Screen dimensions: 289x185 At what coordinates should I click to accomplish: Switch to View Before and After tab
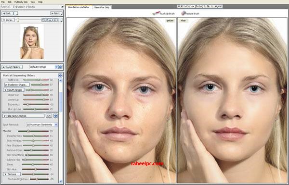(x=79, y=7)
